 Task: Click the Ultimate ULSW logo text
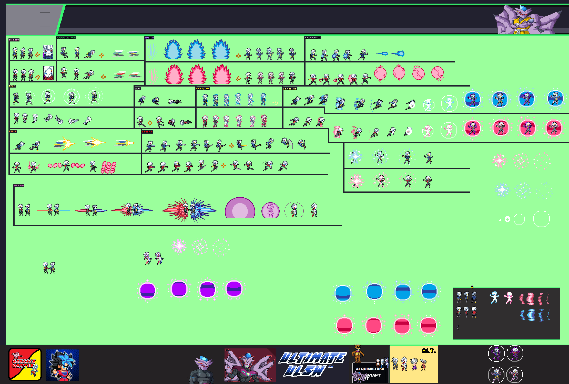(312, 364)
